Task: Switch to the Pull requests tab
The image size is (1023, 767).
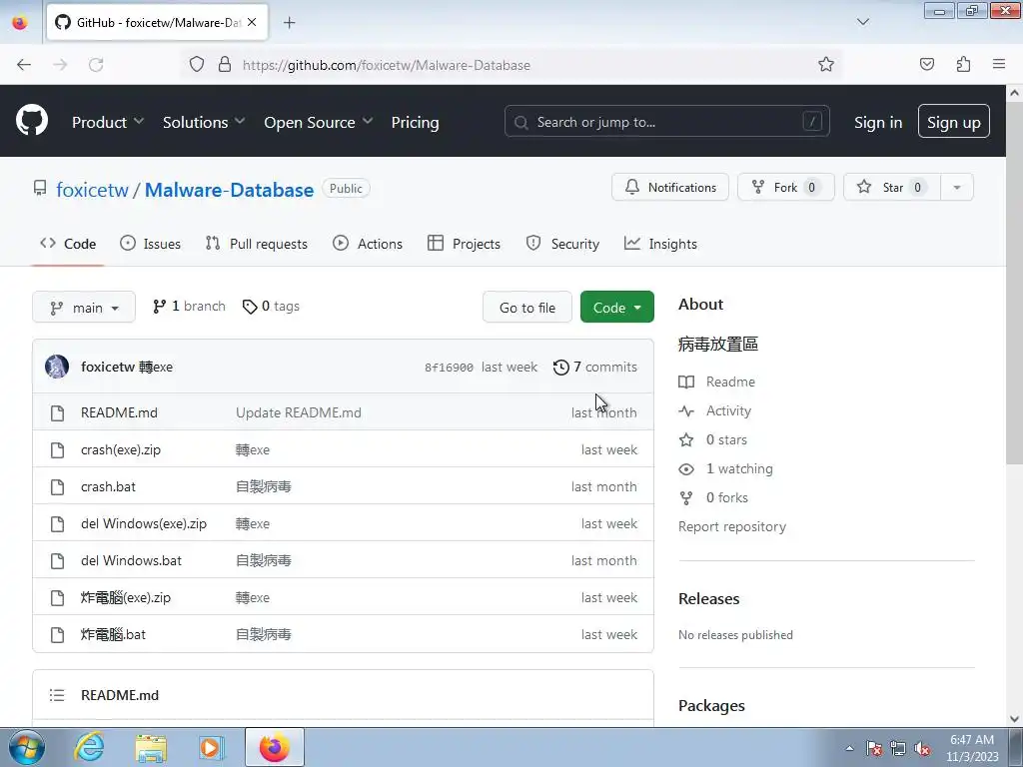Action: click(257, 244)
